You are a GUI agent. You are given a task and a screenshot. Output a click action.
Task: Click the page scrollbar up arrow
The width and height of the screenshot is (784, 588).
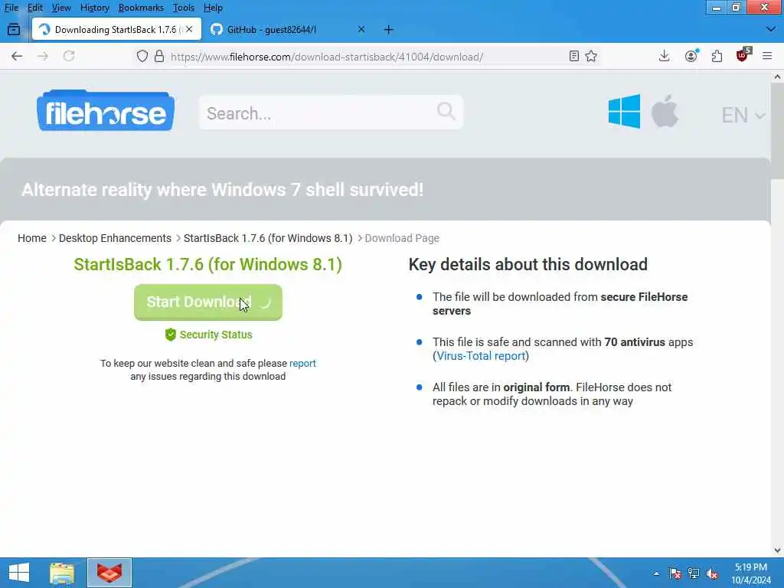[x=777, y=77]
